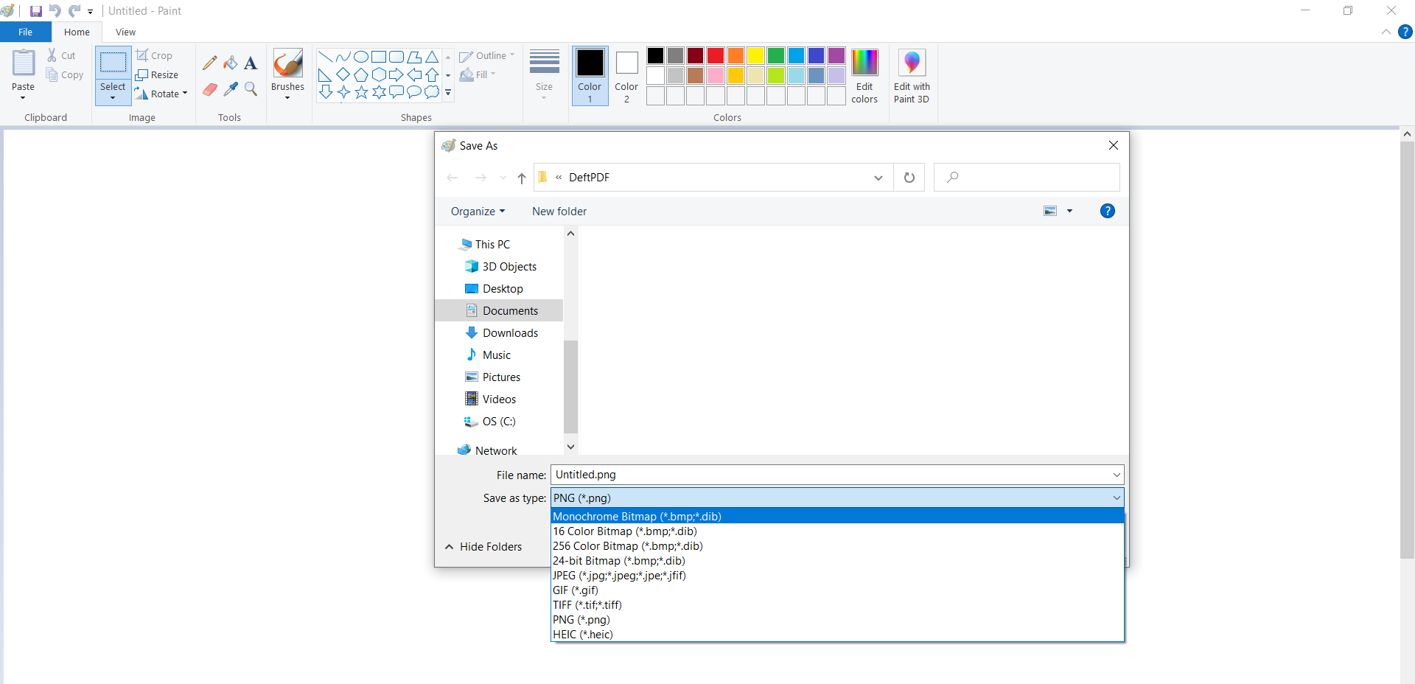The image size is (1415, 684).
Task: Open the File tab
Action: click(x=26, y=32)
